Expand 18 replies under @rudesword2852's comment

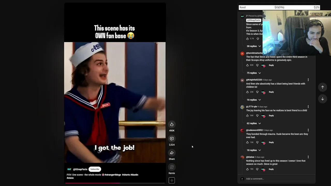pyautogui.click(x=254, y=150)
